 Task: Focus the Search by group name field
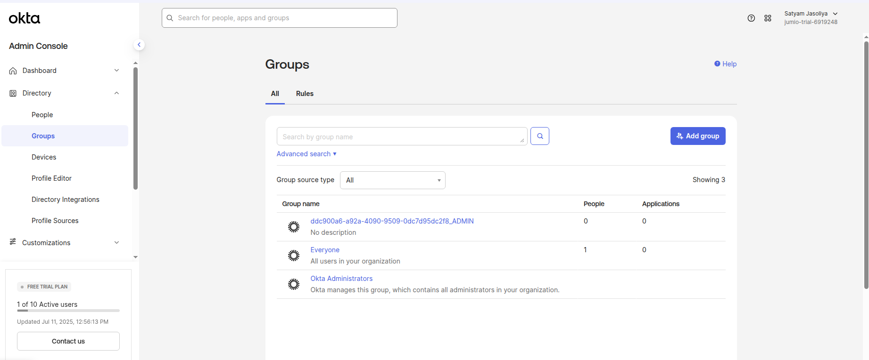(401, 136)
